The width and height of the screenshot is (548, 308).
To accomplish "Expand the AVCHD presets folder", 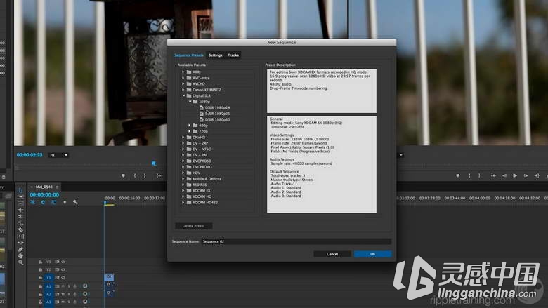I will click(183, 83).
